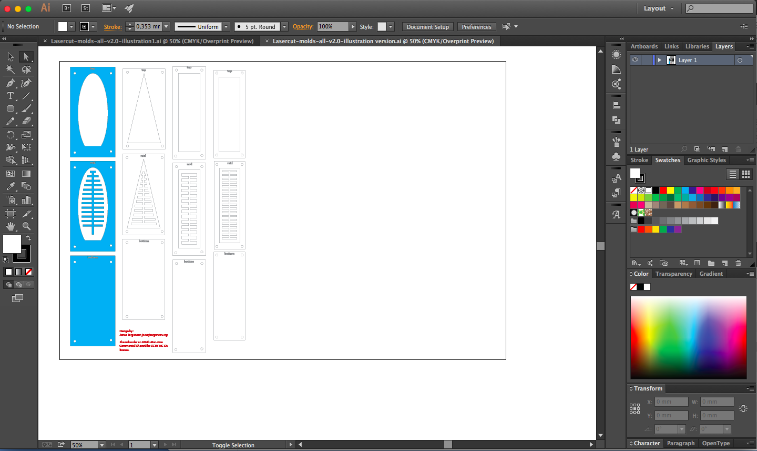Viewport: 757px width, 451px height.
Task: Open the Arrange Documents dropdown
Action: (x=109, y=8)
